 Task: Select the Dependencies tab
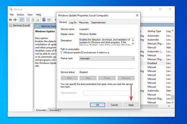tap(98, 23)
